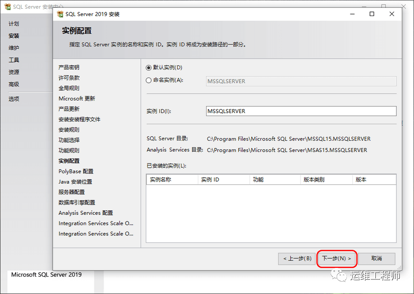414x294 pixels.
Task: Select the default instance radio button
Action: [149, 67]
